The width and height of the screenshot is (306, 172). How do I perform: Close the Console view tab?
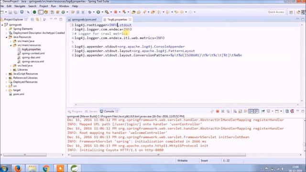pyautogui.click(x=117, y=111)
